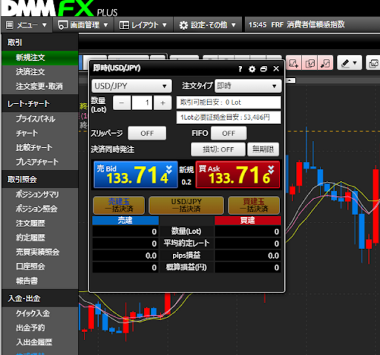
Task: Increase lot quantity with the plus button
Action: click(163, 103)
